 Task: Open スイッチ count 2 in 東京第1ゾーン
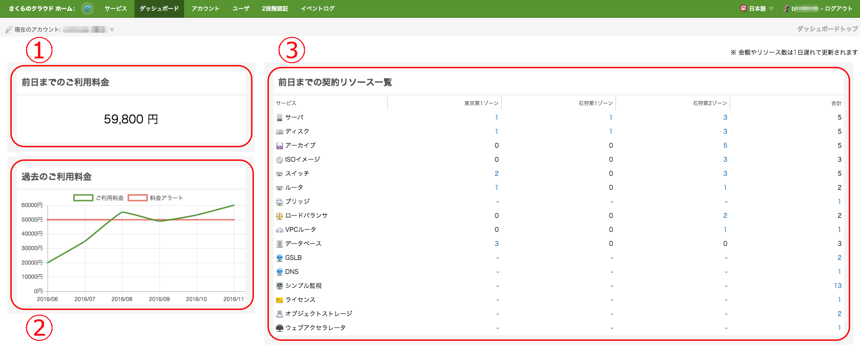point(497,173)
